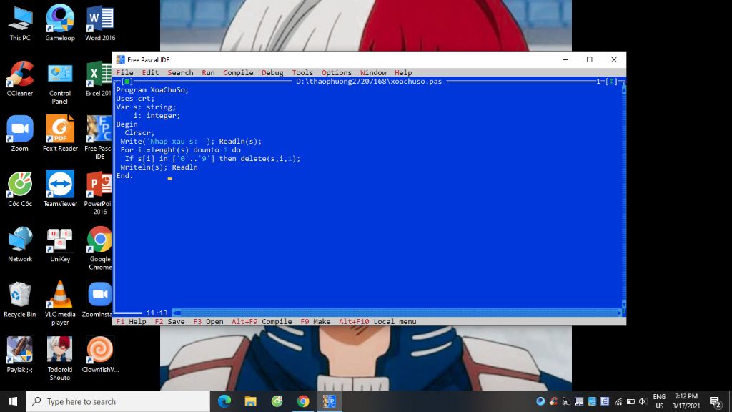The width and height of the screenshot is (732, 412).
Task: Open the Debug menu
Action: point(272,72)
